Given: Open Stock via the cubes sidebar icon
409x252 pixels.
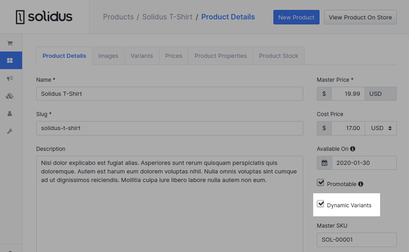Looking at the screenshot, I should pyautogui.click(x=9, y=96).
